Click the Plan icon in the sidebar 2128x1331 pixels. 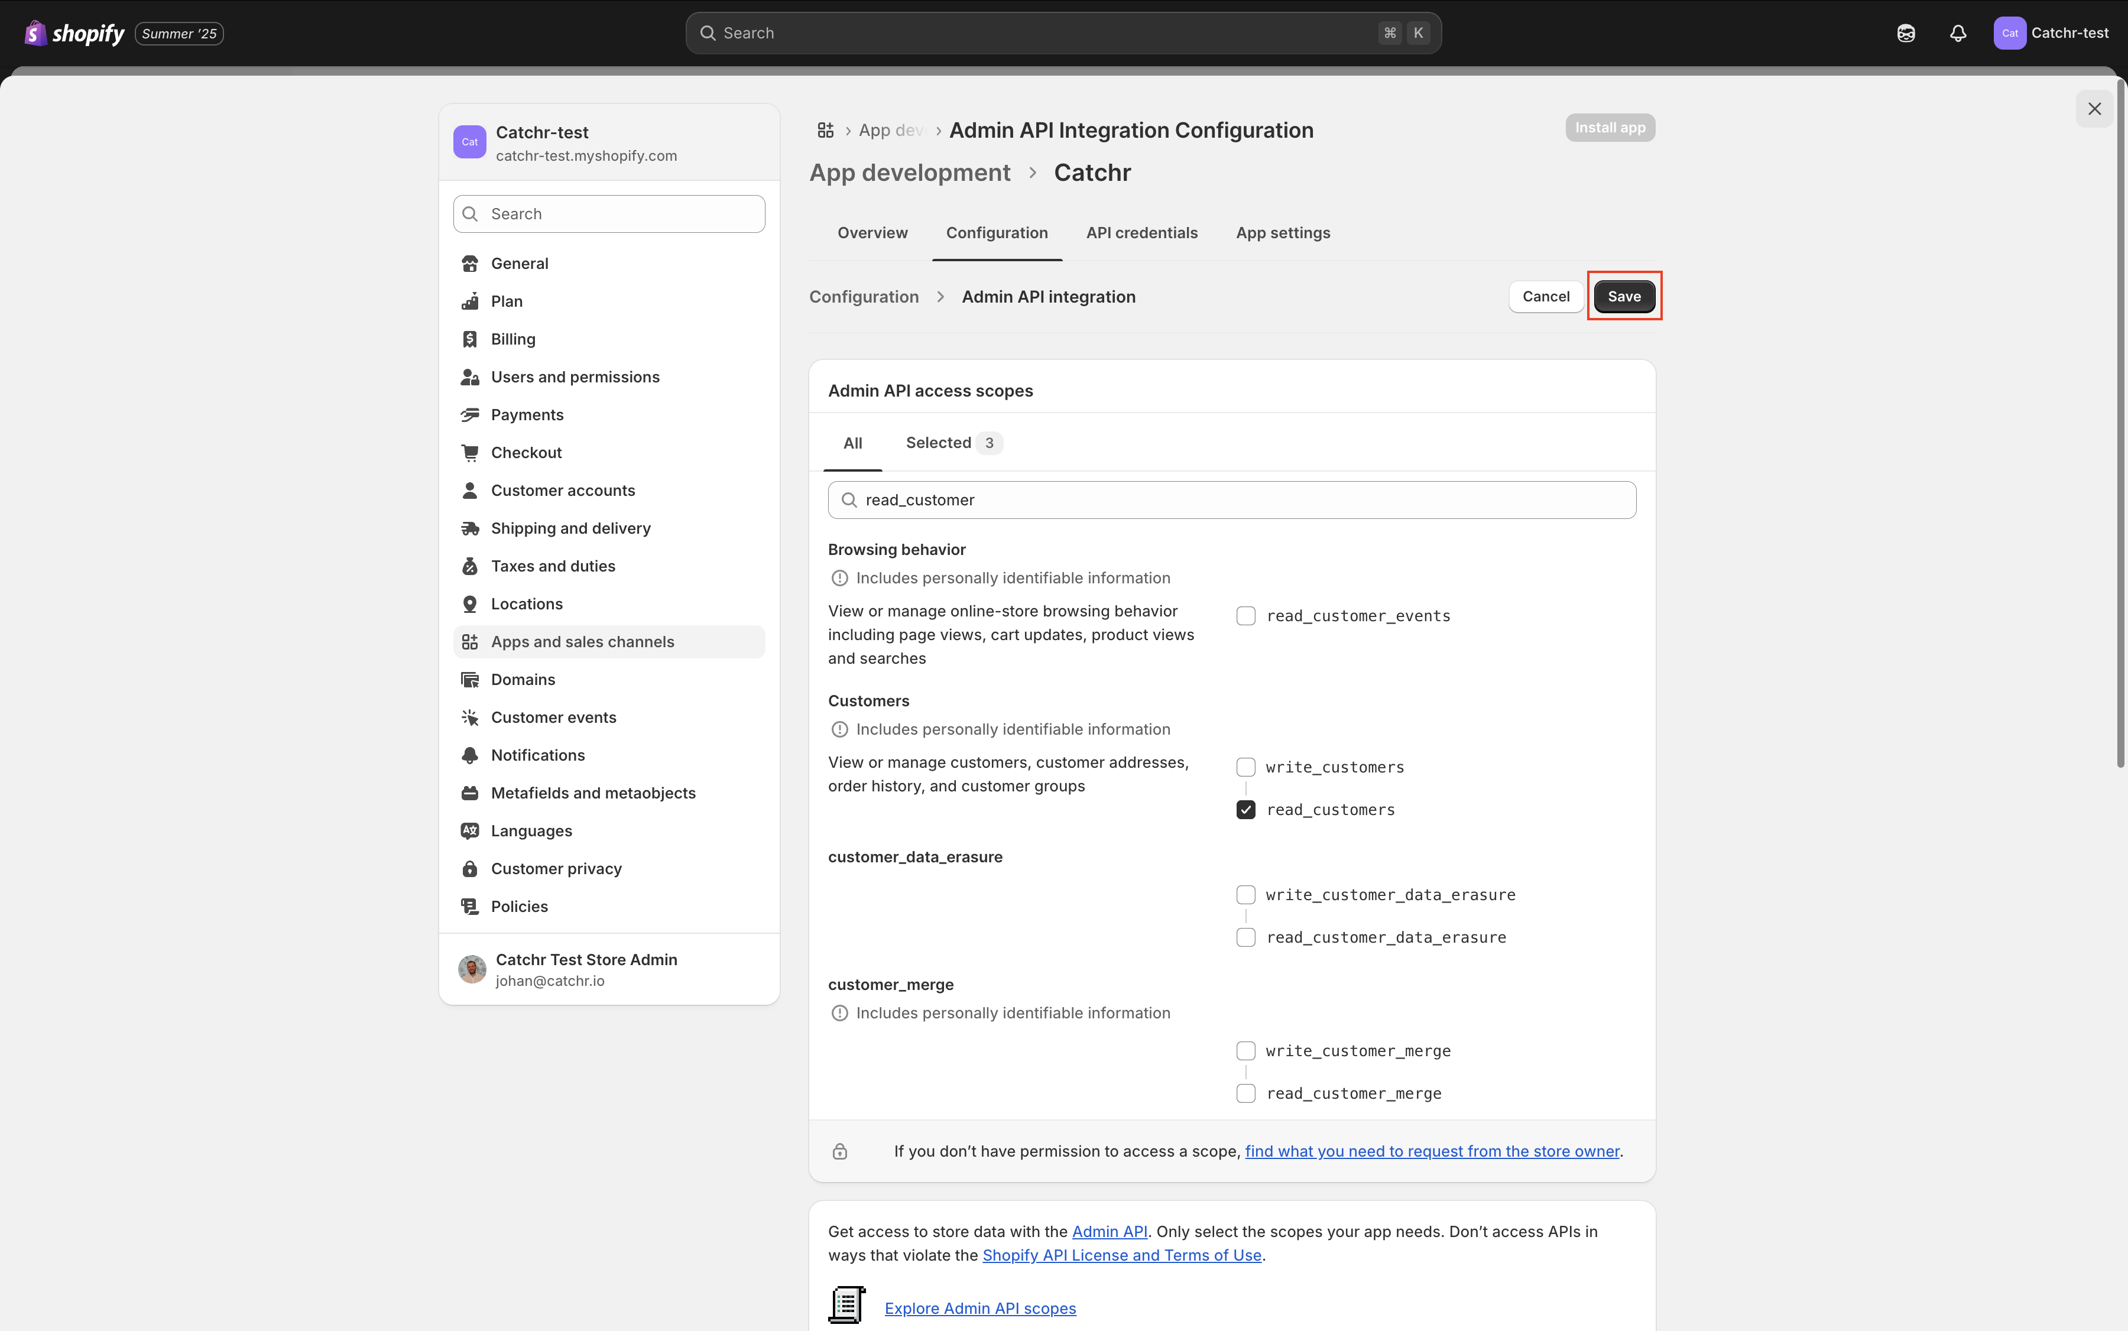click(470, 301)
